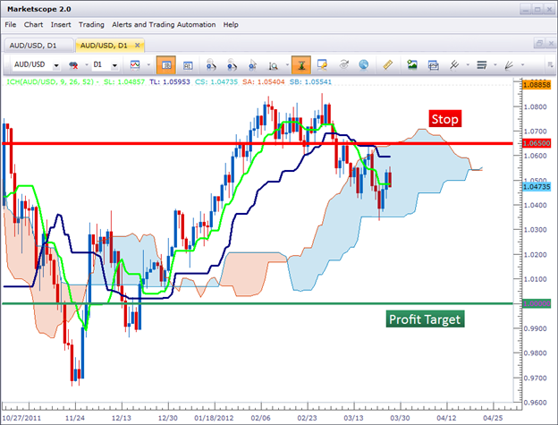Toggle the highlighted orange green-marker tool button
Screen dimensions: 558x425
pos(301,64)
